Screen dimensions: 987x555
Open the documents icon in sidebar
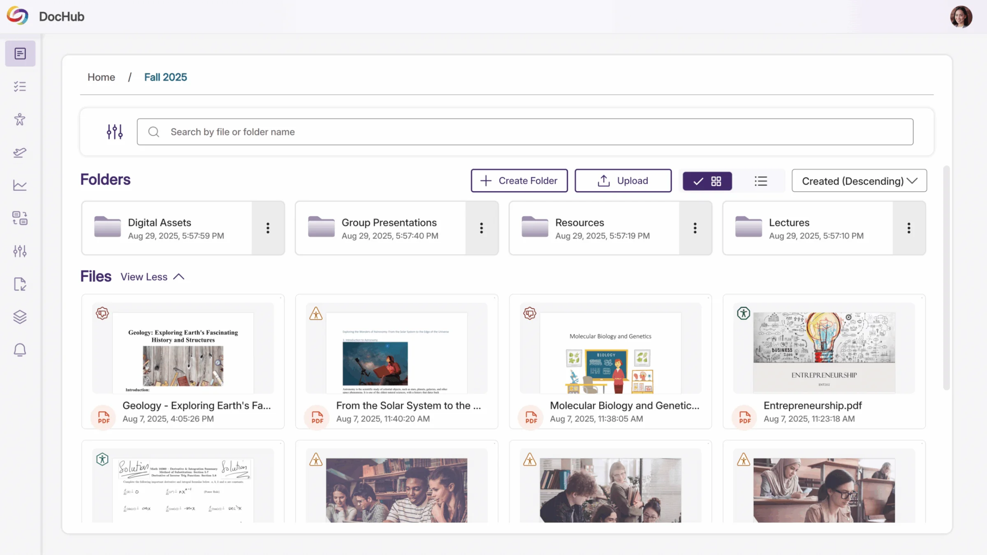20,53
